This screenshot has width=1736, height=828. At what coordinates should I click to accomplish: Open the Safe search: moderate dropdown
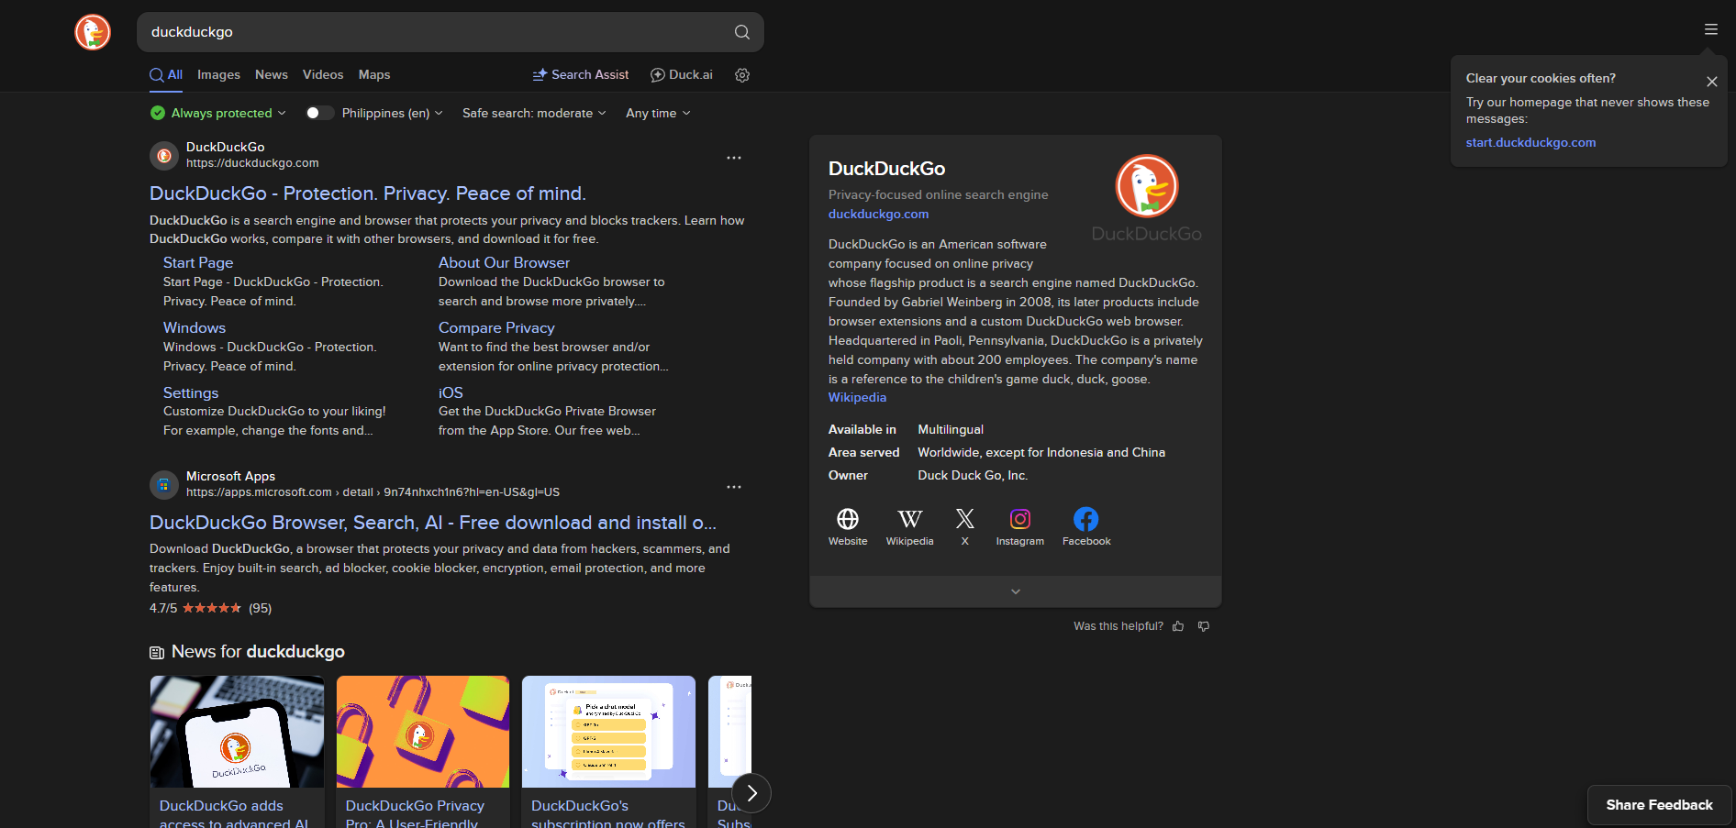(534, 113)
